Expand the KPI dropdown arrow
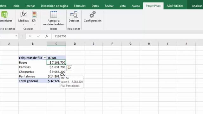 pyautogui.click(x=34, y=24)
